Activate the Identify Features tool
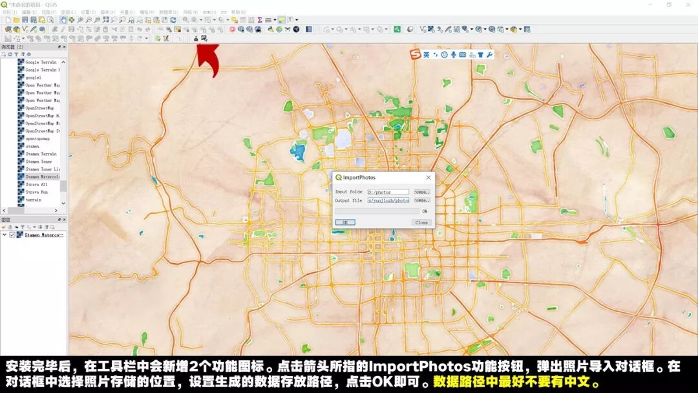698x393 pixels. point(185,19)
